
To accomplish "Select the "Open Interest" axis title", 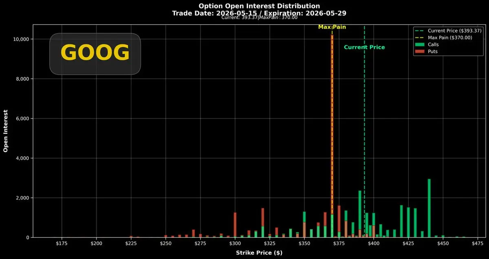I will [6, 131].
